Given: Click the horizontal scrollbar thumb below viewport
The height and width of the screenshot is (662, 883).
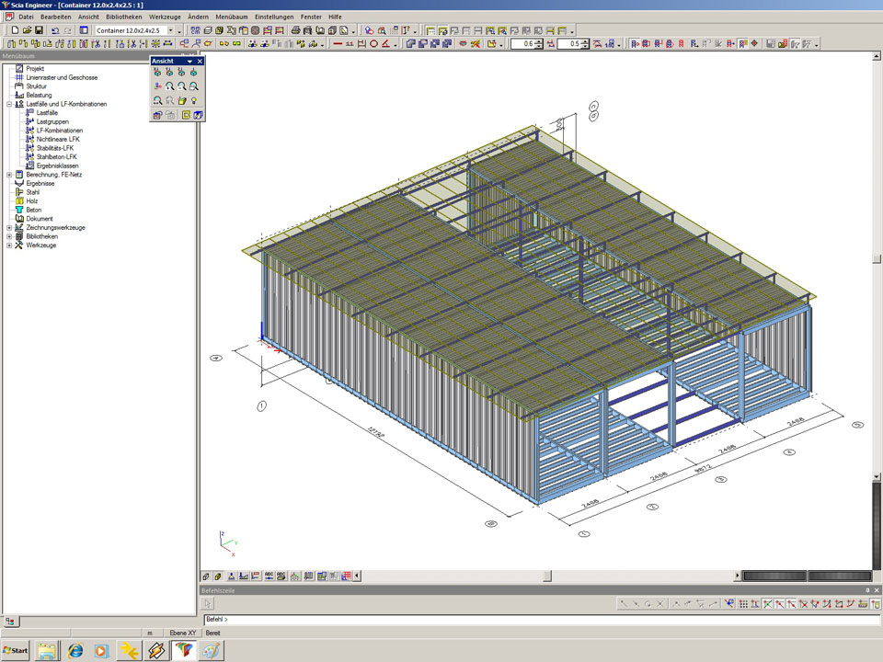Looking at the screenshot, I should click(x=546, y=576).
